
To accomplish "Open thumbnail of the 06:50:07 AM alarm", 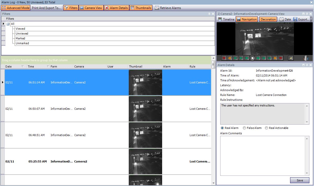I will (145, 109).
